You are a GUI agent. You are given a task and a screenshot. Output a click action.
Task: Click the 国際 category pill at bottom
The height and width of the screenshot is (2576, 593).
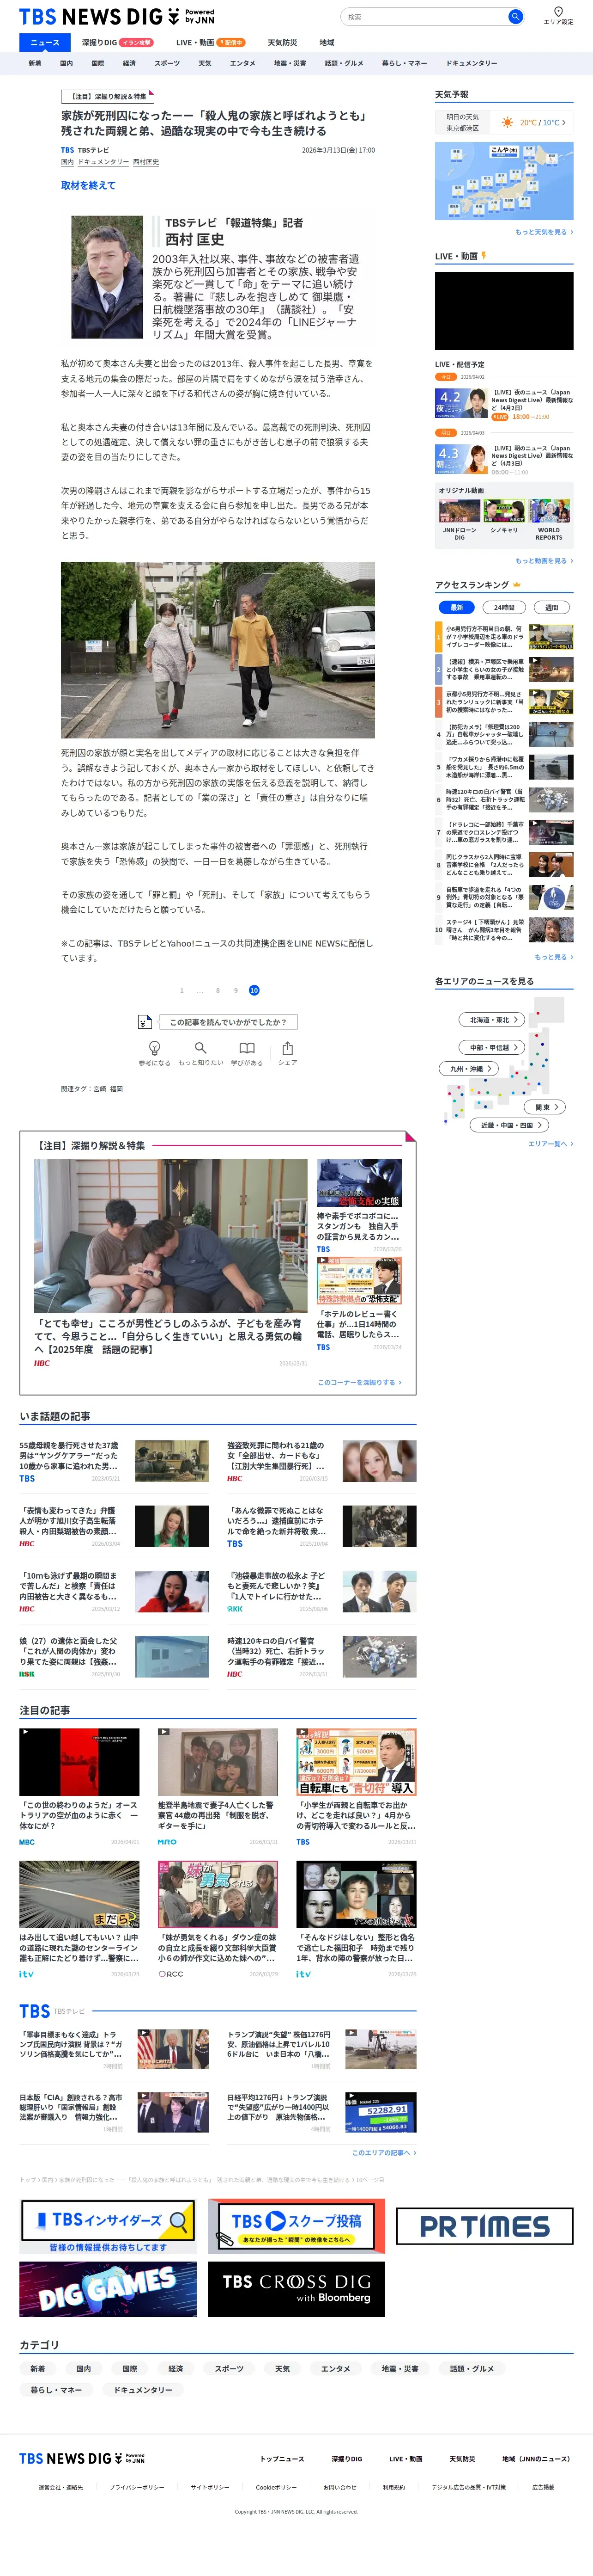(130, 2369)
